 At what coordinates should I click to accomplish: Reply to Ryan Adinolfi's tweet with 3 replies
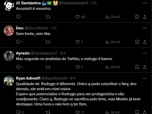click(18, 112)
